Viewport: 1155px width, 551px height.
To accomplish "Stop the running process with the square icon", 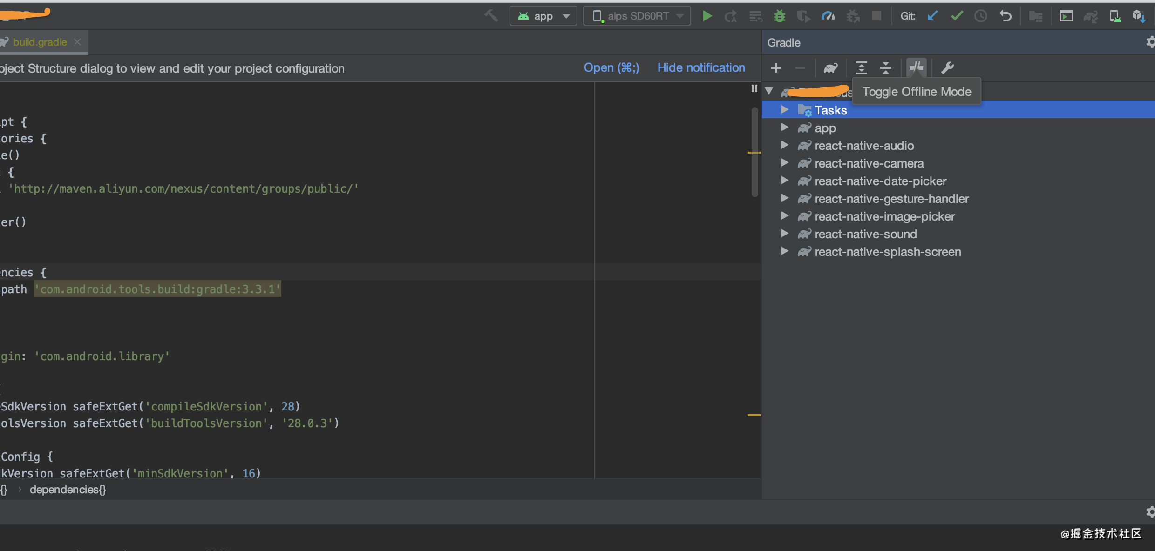I will (876, 15).
